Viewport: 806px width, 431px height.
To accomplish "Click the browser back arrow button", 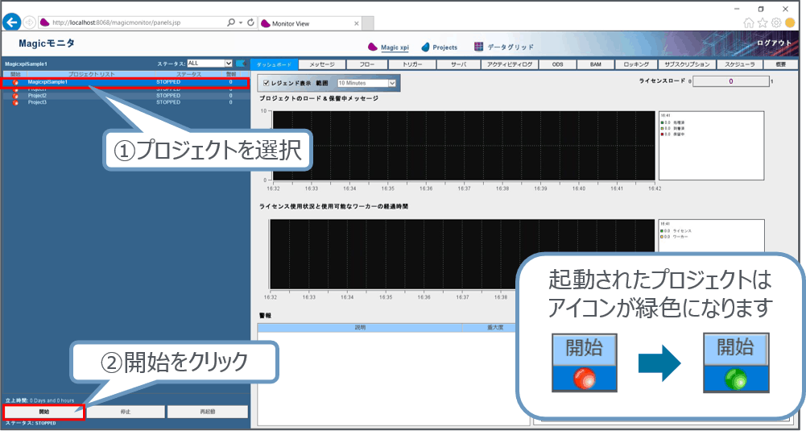I will [12, 23].
